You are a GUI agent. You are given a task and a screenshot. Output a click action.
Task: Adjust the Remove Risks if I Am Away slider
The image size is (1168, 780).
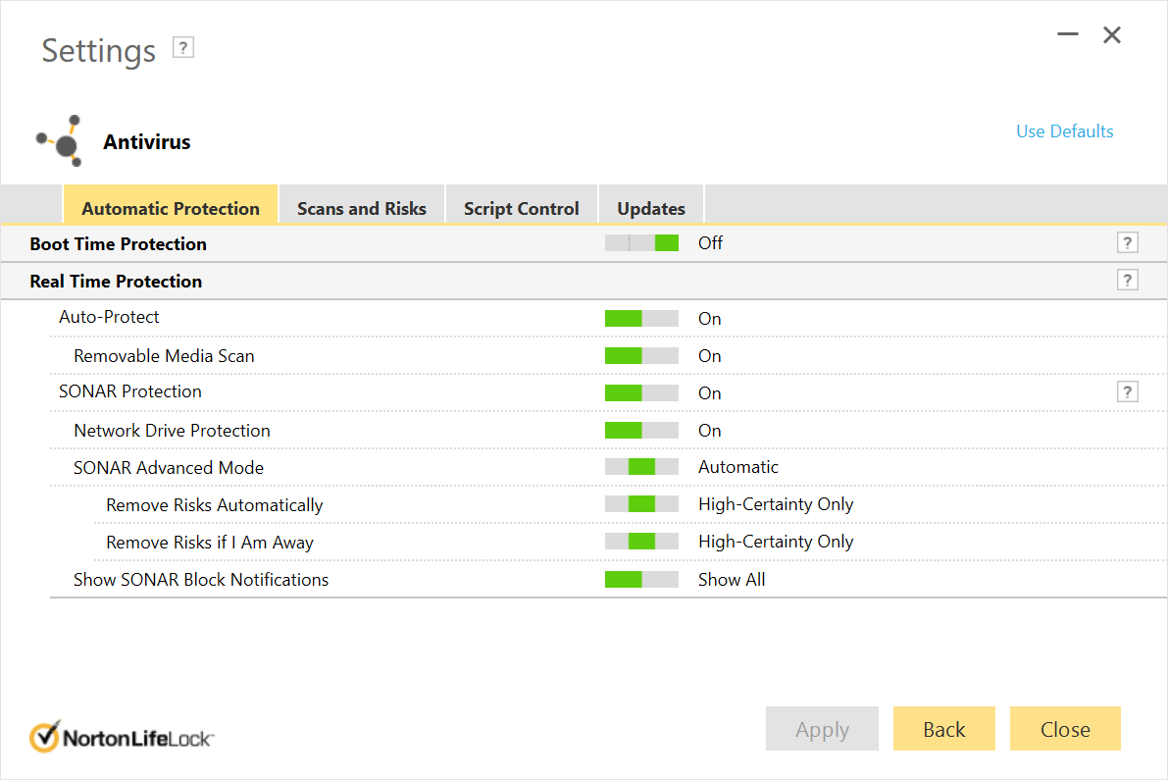pos(641,542)
